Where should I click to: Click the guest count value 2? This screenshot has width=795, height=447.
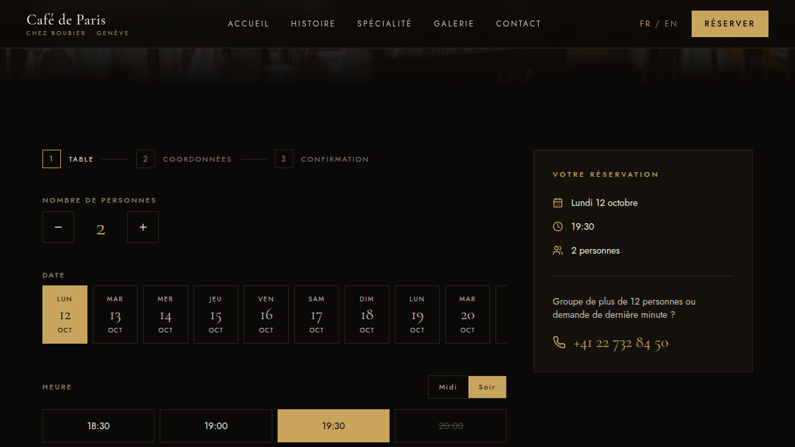click(101, 229)
